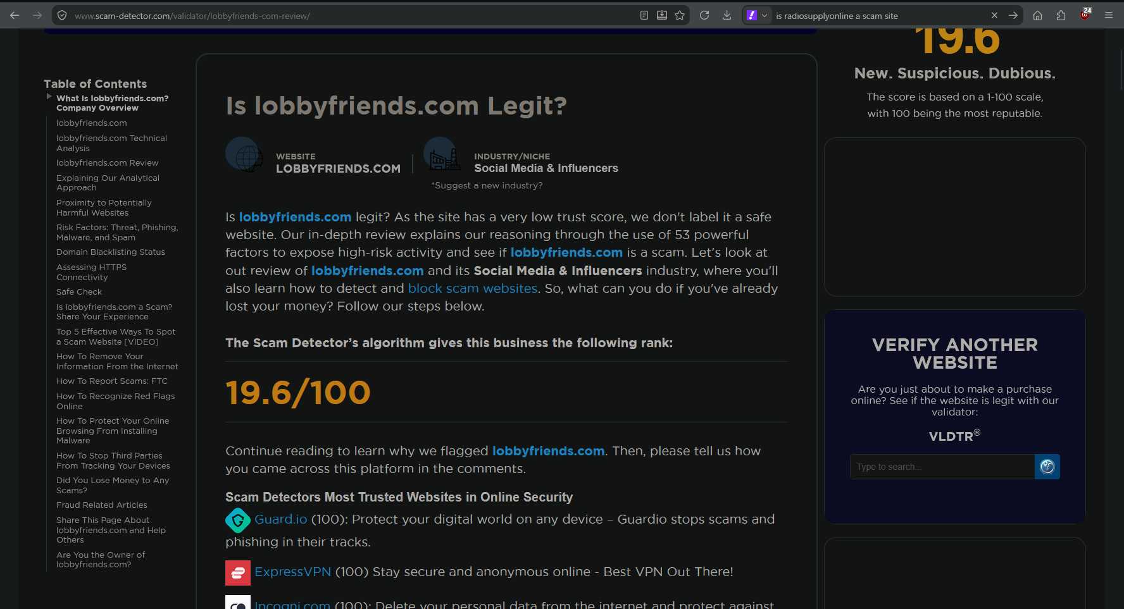Viewport: 1124px width, 609px height.
Task: Jump to 'lobbyfriends.com Review' section
Action: click(x=107, y=163)
